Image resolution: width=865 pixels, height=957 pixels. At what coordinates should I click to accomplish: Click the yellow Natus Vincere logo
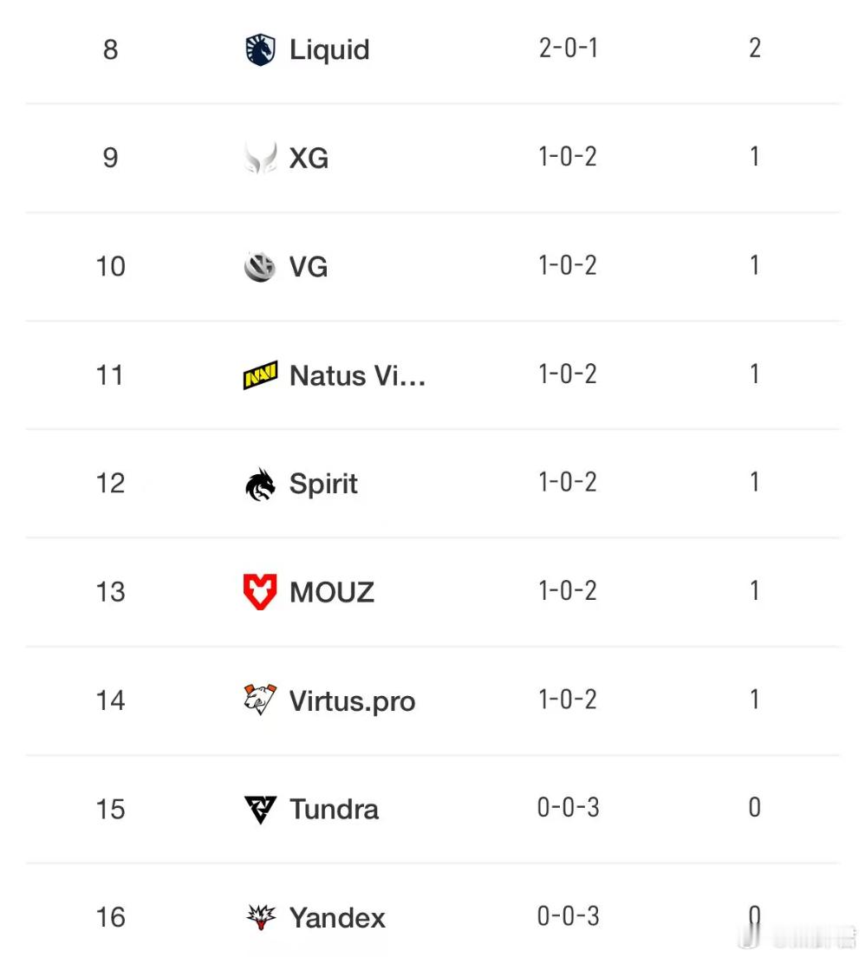point(260,375)
